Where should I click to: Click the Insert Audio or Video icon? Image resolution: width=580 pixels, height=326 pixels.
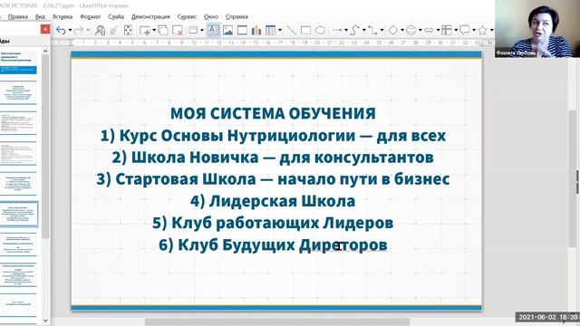(242, 30)
